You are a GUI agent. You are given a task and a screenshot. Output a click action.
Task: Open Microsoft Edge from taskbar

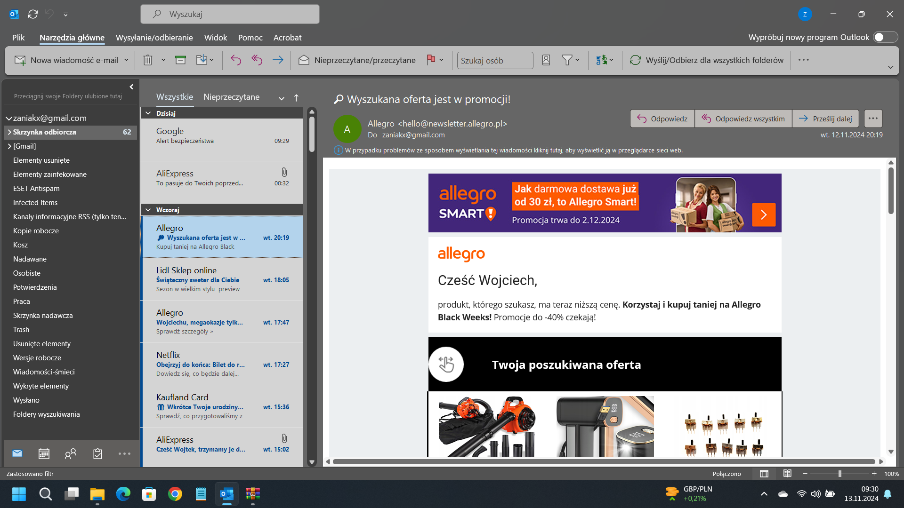(123, 494)
